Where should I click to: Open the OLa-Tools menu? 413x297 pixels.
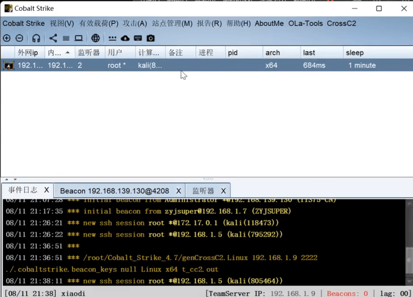[306, 23]
